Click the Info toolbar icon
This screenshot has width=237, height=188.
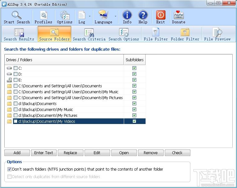127,15
